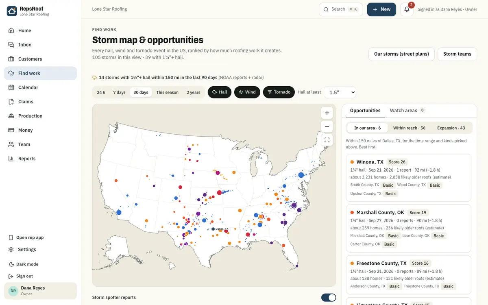Click the Reports bar chart icon
Screen dimensions: 488x305
11,159
